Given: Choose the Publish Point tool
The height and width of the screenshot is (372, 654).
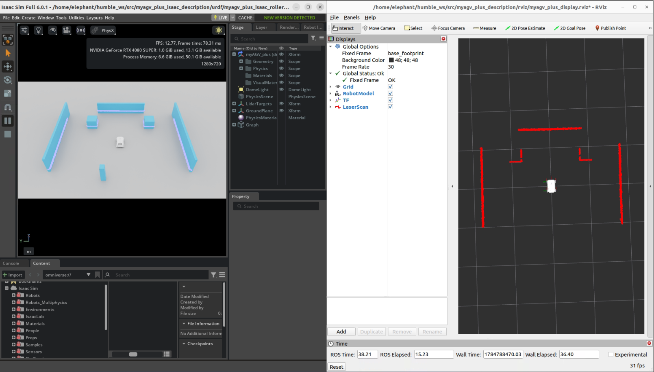Looking at the screenshot, I should click(x=610, y=28).
